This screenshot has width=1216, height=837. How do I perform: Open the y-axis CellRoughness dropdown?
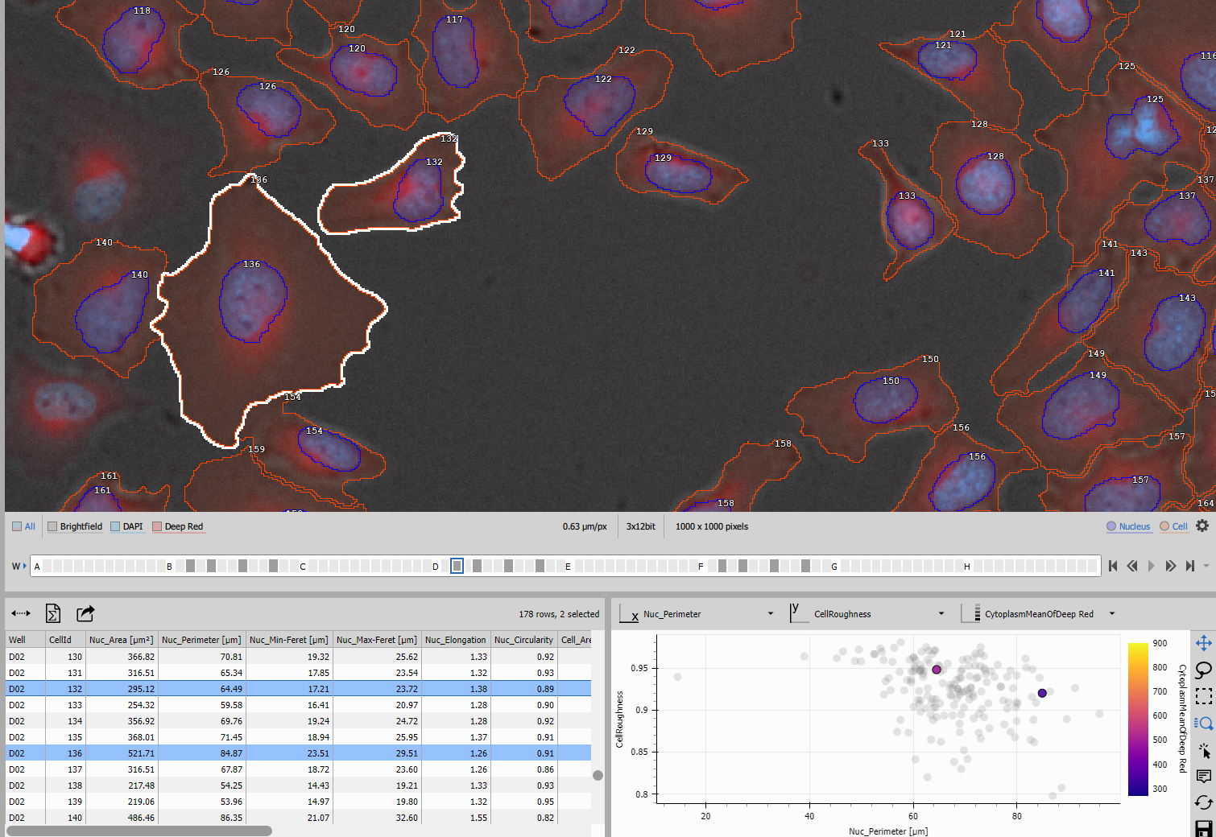click(941, 614)
